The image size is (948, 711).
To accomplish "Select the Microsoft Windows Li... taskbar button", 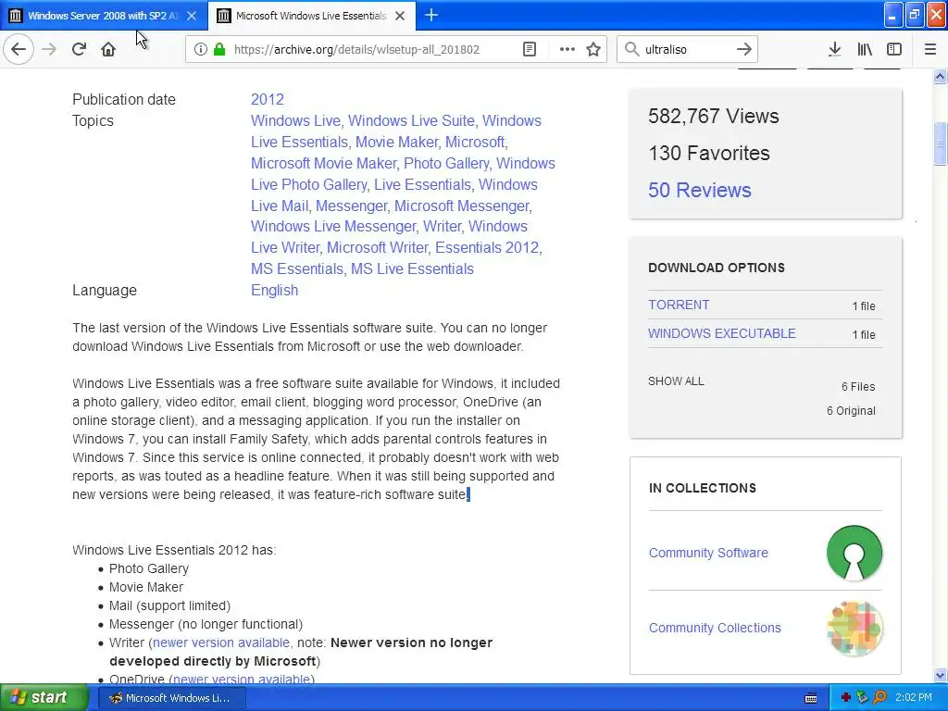I will [171, 698].
